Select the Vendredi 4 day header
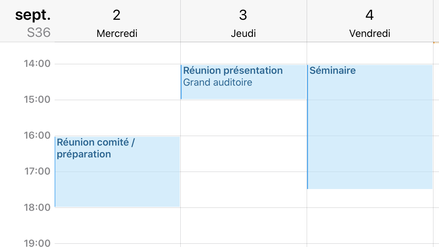Image resolution: width=439 pixels, height=247 pixels. pyautogui.click(x=370, y=23)
